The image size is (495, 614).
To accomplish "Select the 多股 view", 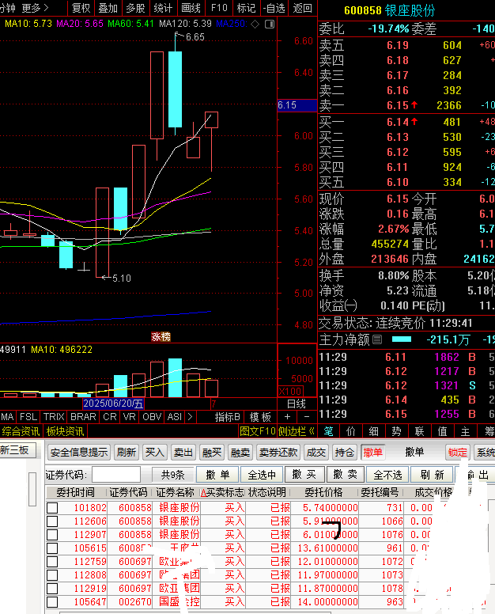I will click(x=135, y=8).
